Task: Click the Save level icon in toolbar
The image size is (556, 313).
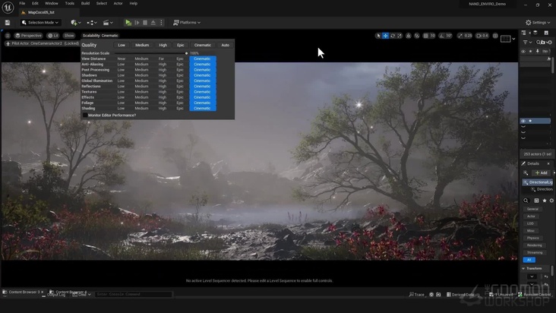Action: (8, 23)
